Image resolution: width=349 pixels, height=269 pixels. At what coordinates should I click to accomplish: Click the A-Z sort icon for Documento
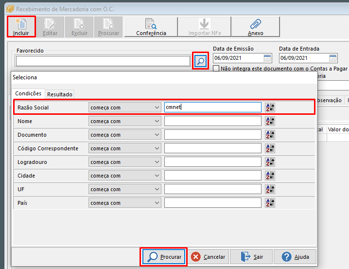click(x=270, y=135)
